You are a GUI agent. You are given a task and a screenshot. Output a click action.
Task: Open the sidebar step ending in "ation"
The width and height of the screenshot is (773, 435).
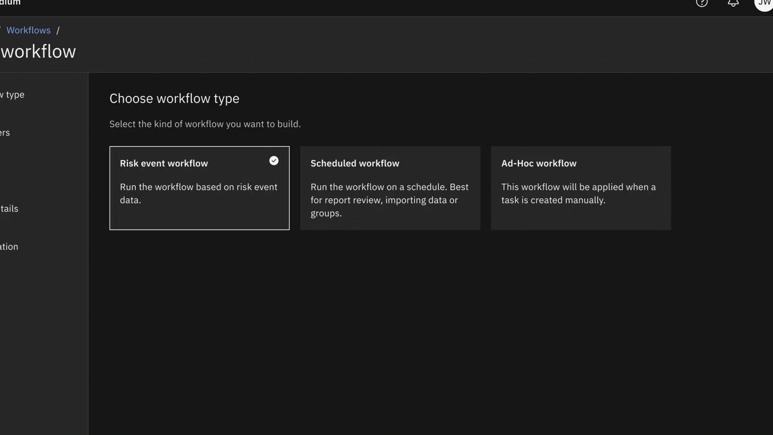(x=9, y=247)
